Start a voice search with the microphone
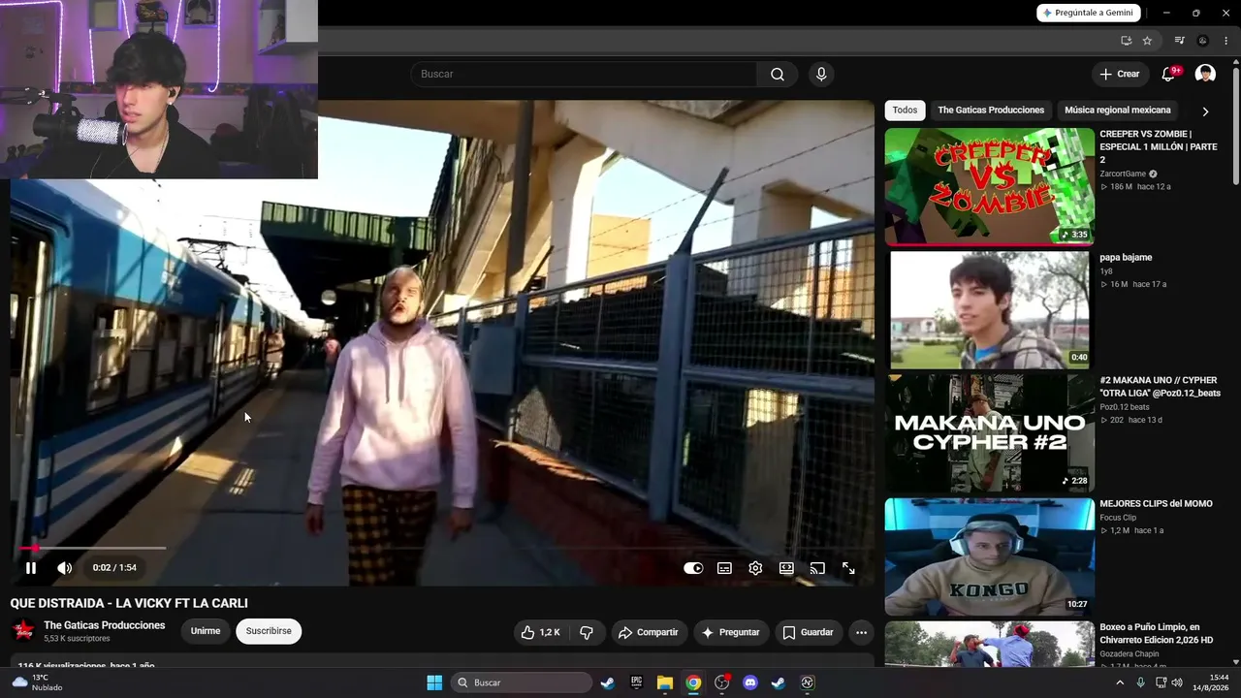 (821, 75)
